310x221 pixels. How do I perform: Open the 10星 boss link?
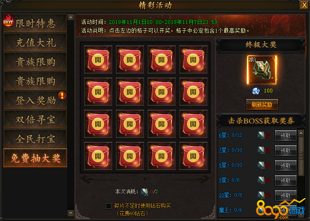pyautogui.click(x=224, y=195)
